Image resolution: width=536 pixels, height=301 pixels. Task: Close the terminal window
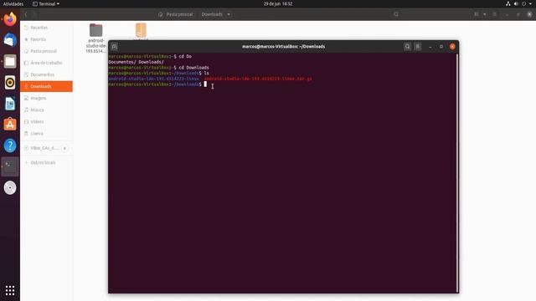tap(452, 47)
